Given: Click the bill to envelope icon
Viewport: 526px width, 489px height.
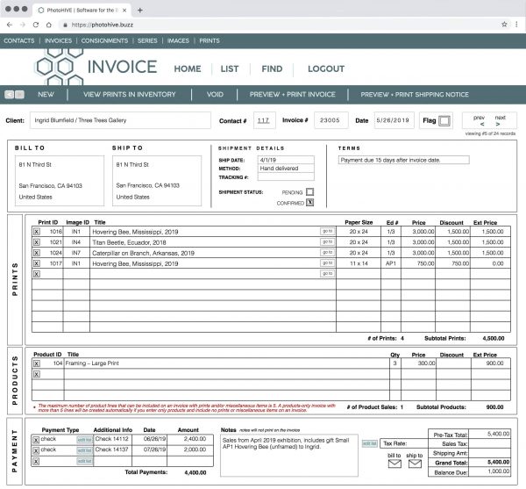Looking at the screenshot, I should click(x=394, y=464).
